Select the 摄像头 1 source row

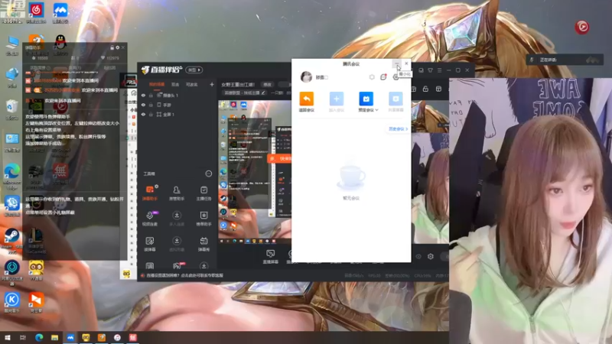175,95
